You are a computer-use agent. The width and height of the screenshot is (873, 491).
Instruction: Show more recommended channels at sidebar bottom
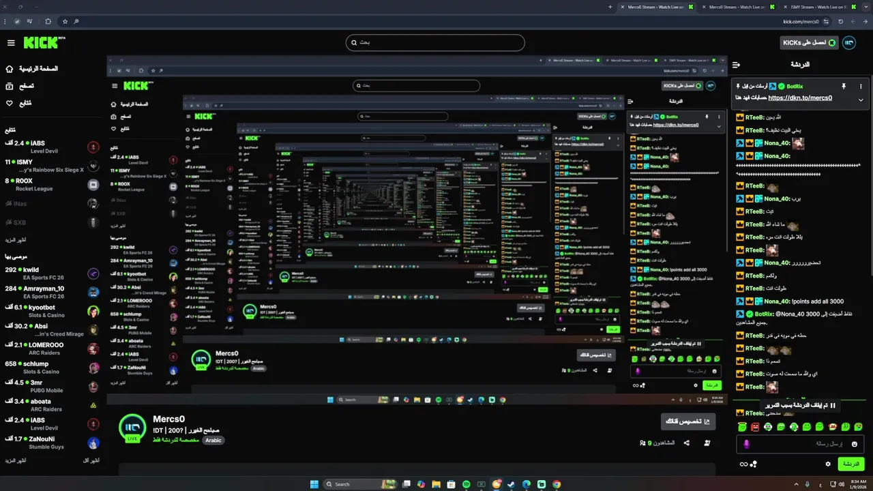(x=16, y=460)
